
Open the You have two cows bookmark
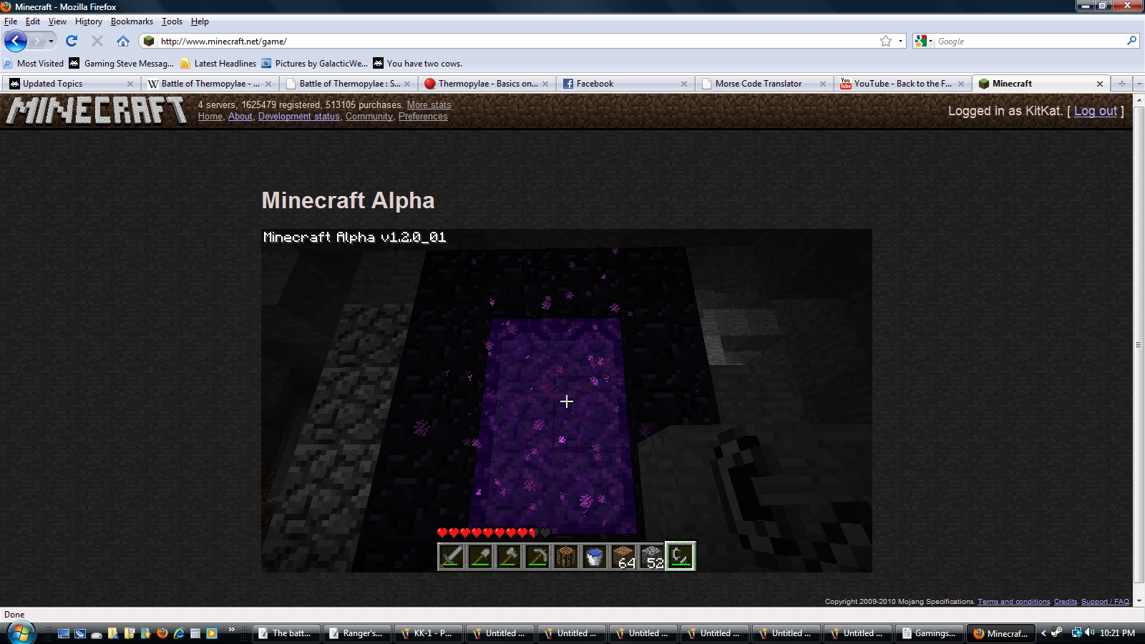point(418,64)
